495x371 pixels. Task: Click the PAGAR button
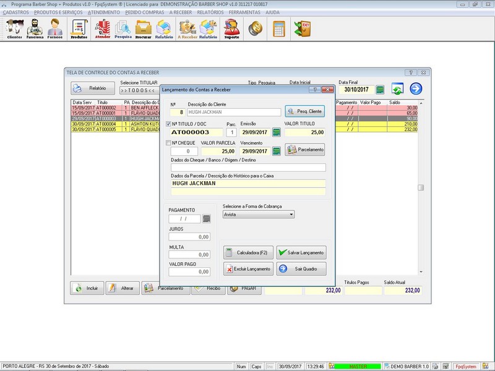point(244,289)
